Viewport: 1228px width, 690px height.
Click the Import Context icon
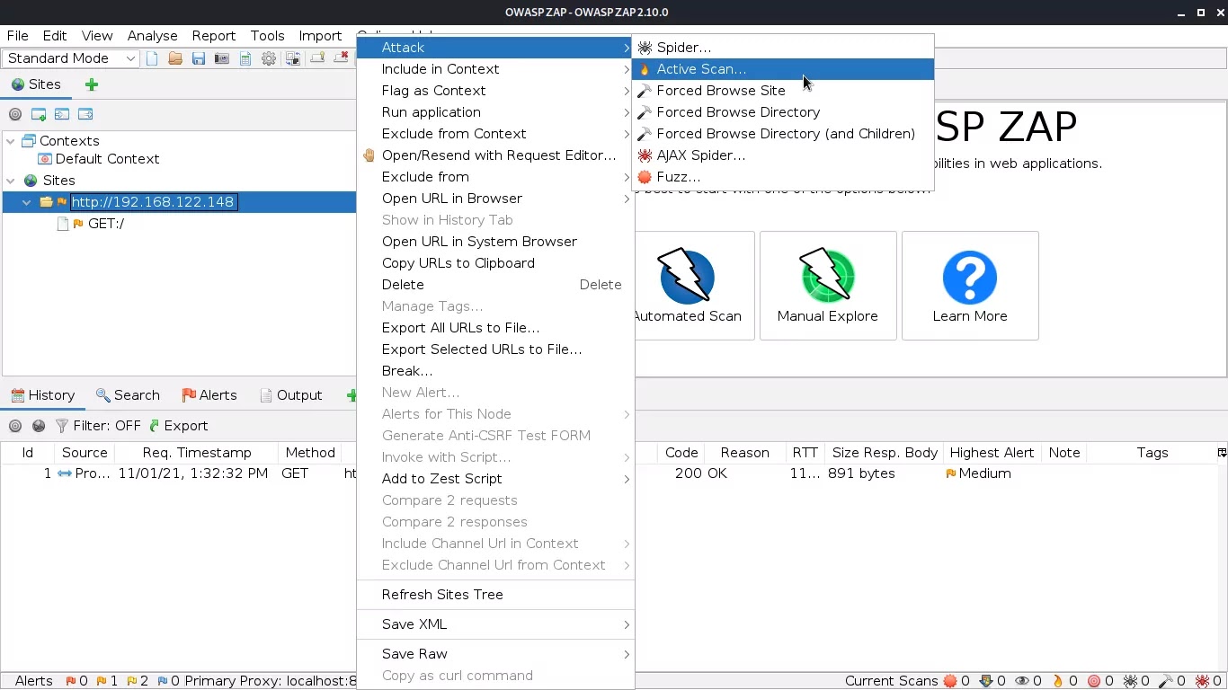coord(62,114)
